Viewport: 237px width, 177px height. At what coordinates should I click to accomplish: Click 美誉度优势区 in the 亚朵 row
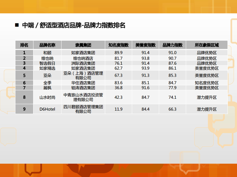(207, 75)
